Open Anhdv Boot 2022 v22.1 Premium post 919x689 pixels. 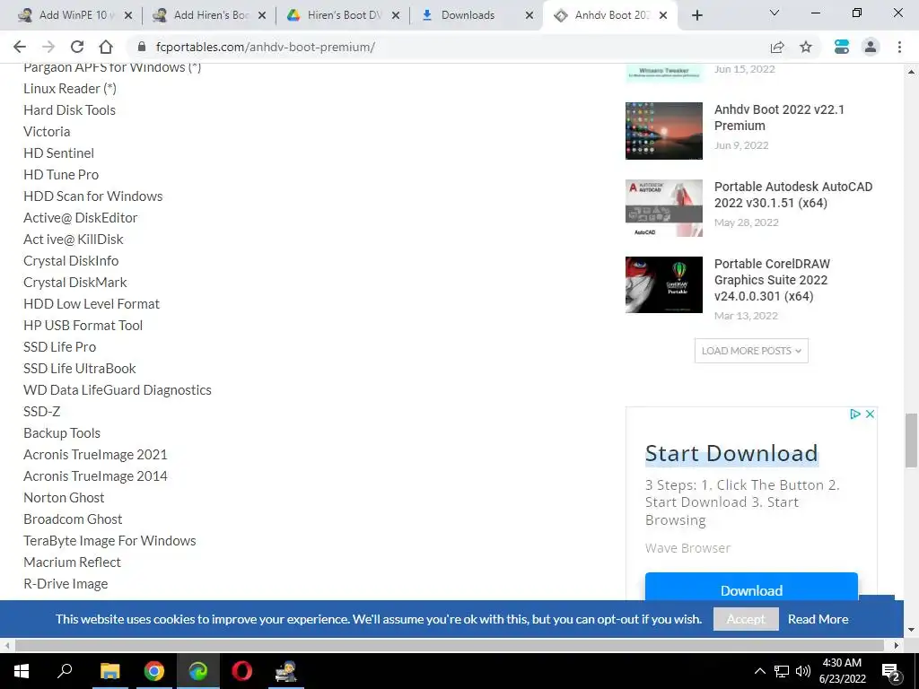(x=779, y=118)
